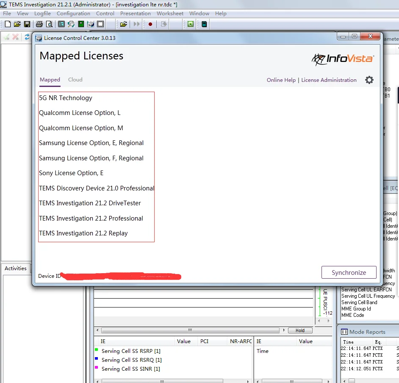Start recording with the red dot icon

point(150,24)
